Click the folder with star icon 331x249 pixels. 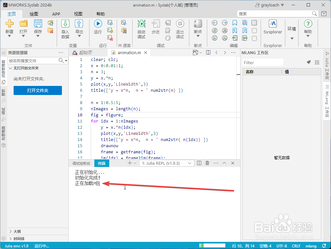pos(51,23)
